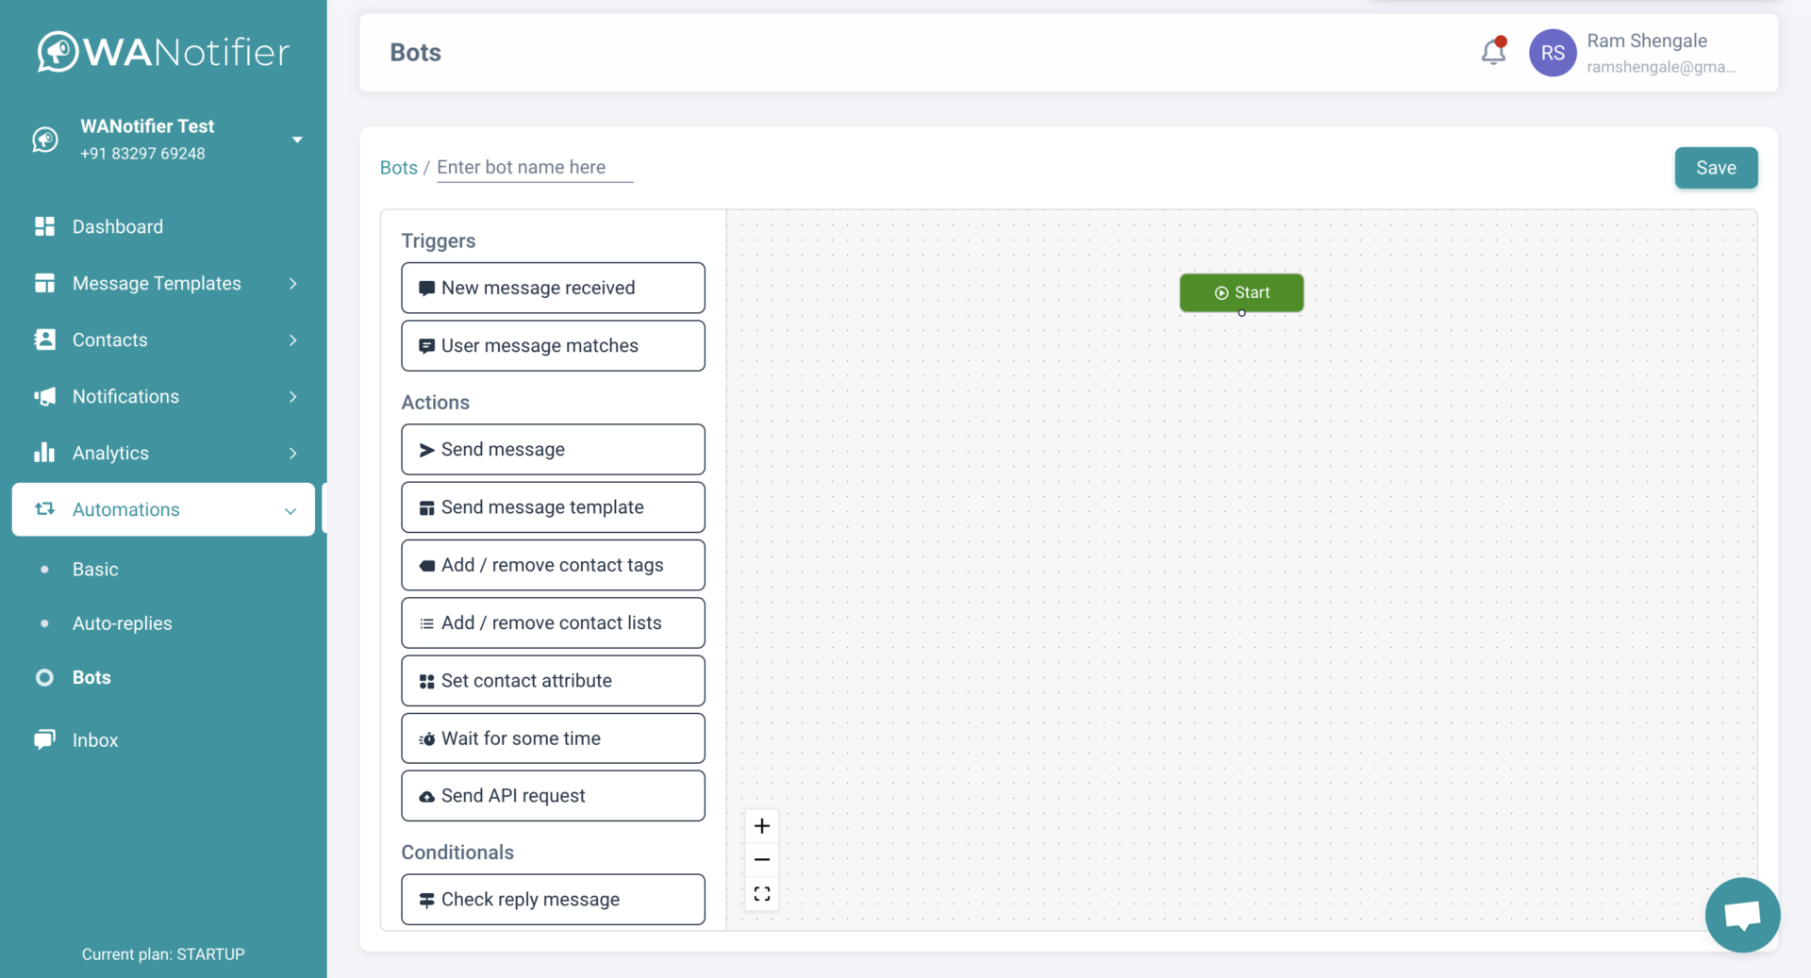This screenshot has height=978, width=1811.
Task: Switch to the Auto-replies section
Action: [x=122, y=622]
